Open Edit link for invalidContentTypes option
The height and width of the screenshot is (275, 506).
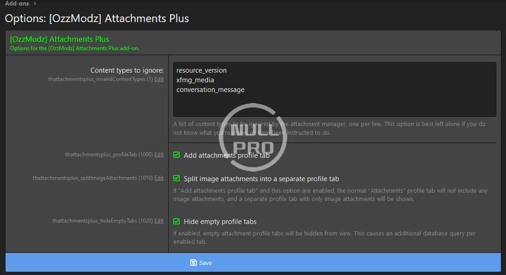click(x=159, y=79)
